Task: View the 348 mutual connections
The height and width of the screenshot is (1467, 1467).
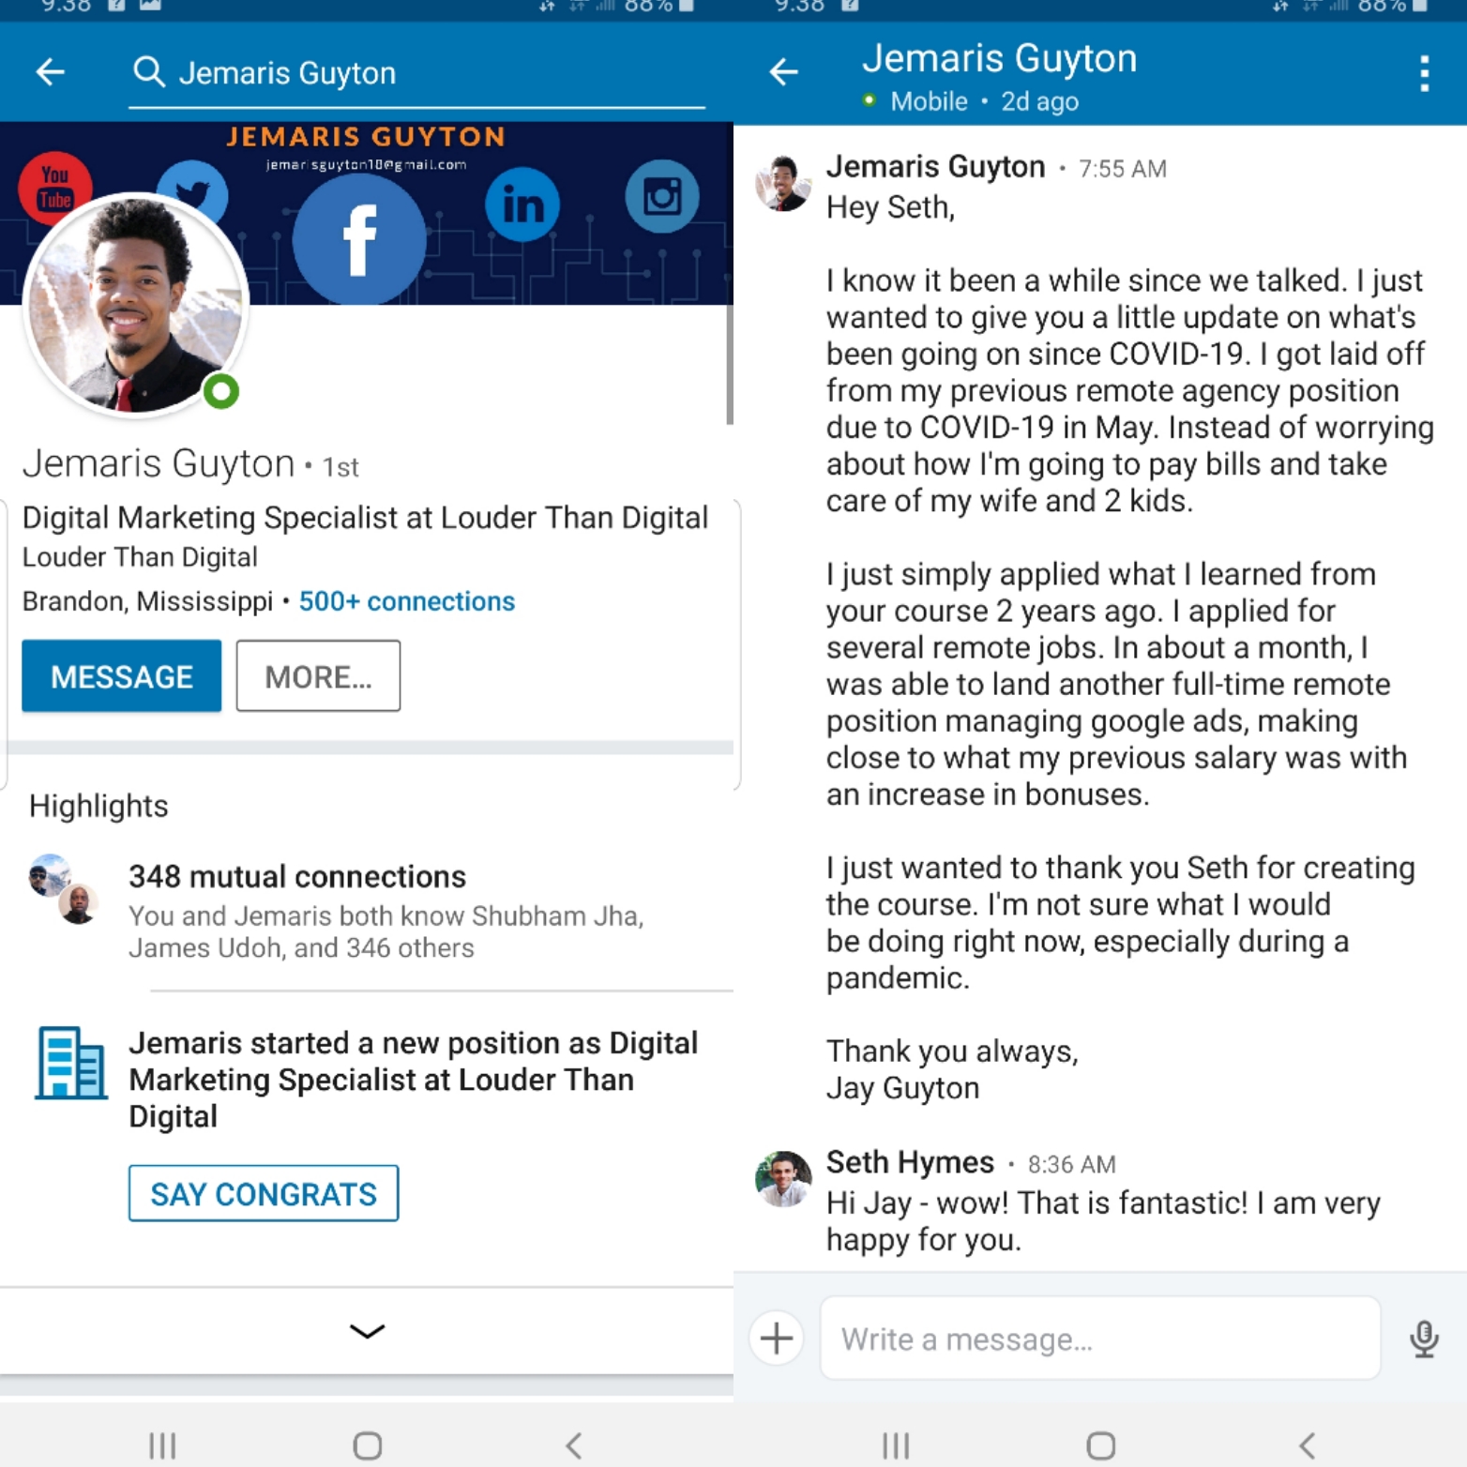Action: click(x=296, y=877)
